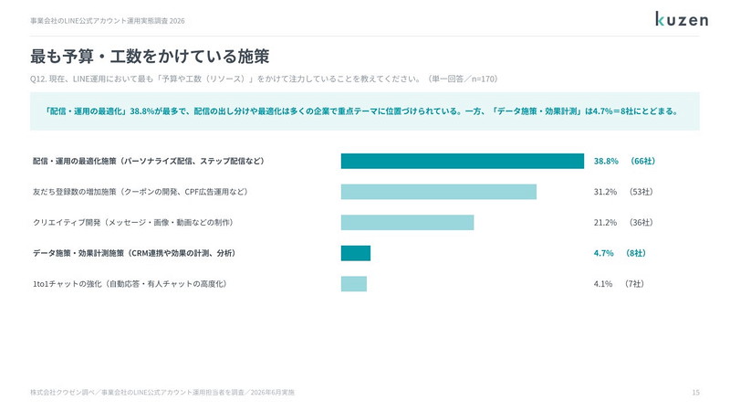Click the page number 15

[x=695, y=393]
